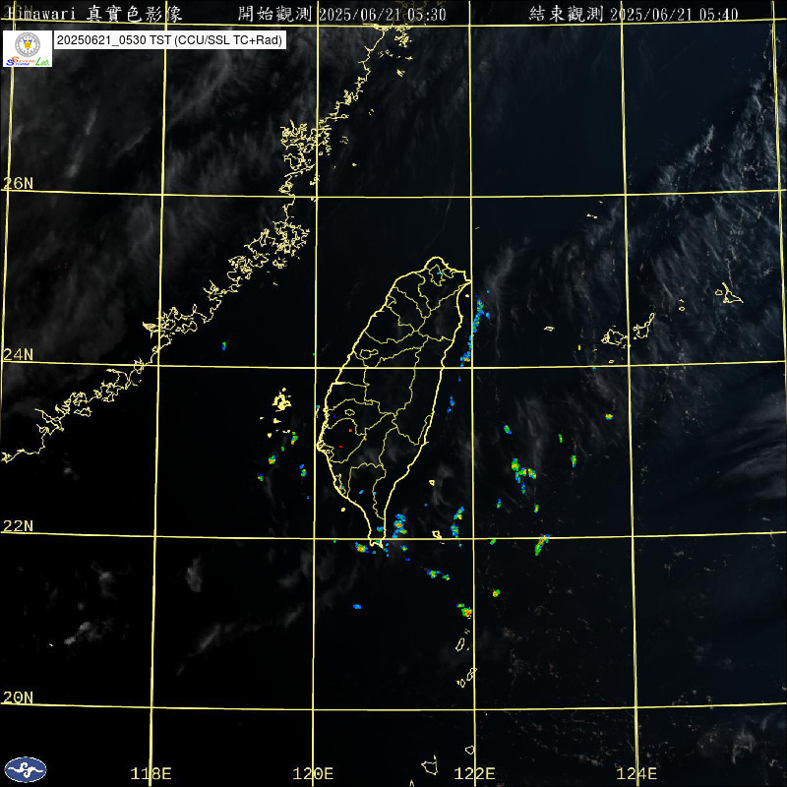This screenshot has height=787, width=787.
Task: Click the 118E longitude label
Action: 151,773
